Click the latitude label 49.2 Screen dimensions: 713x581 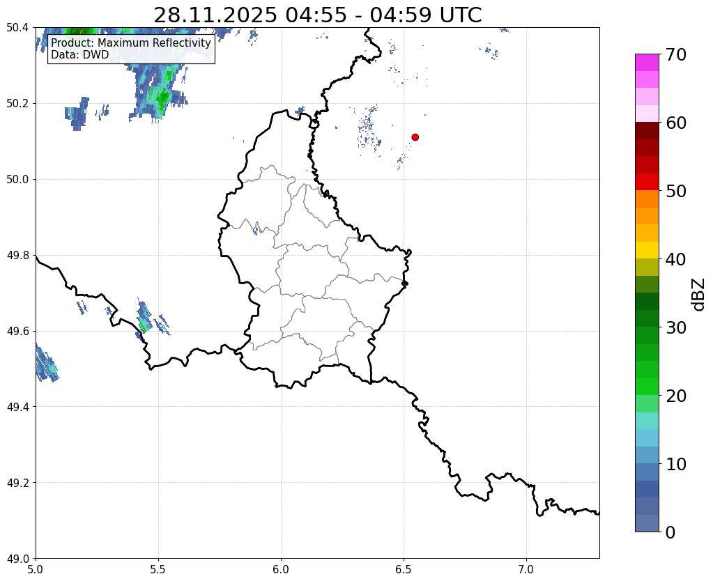[x=17, y=483]
